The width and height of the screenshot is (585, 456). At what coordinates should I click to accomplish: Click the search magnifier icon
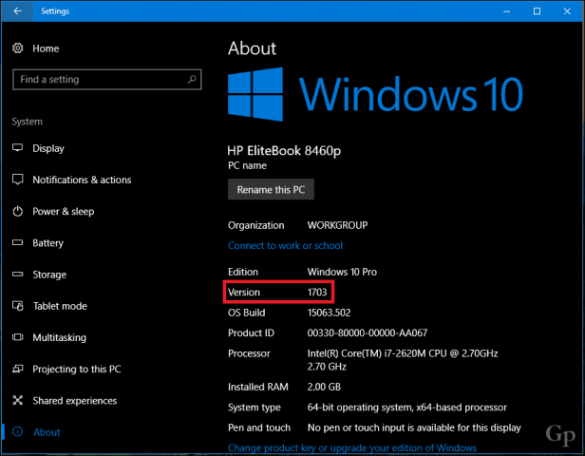(192, 79)
